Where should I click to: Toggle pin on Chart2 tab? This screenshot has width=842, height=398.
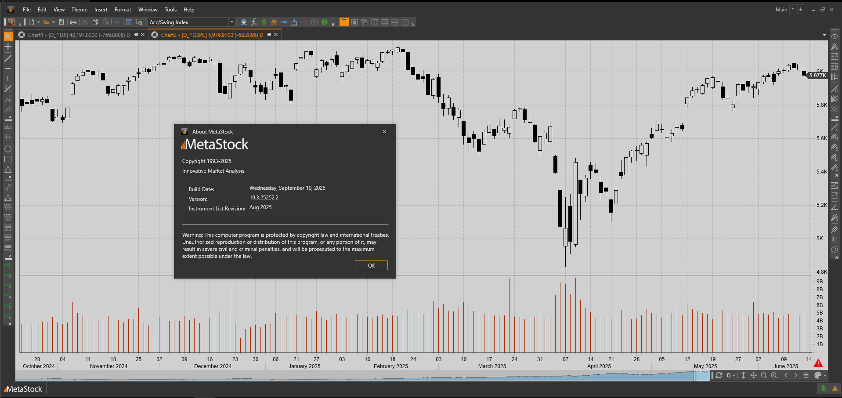269,35
